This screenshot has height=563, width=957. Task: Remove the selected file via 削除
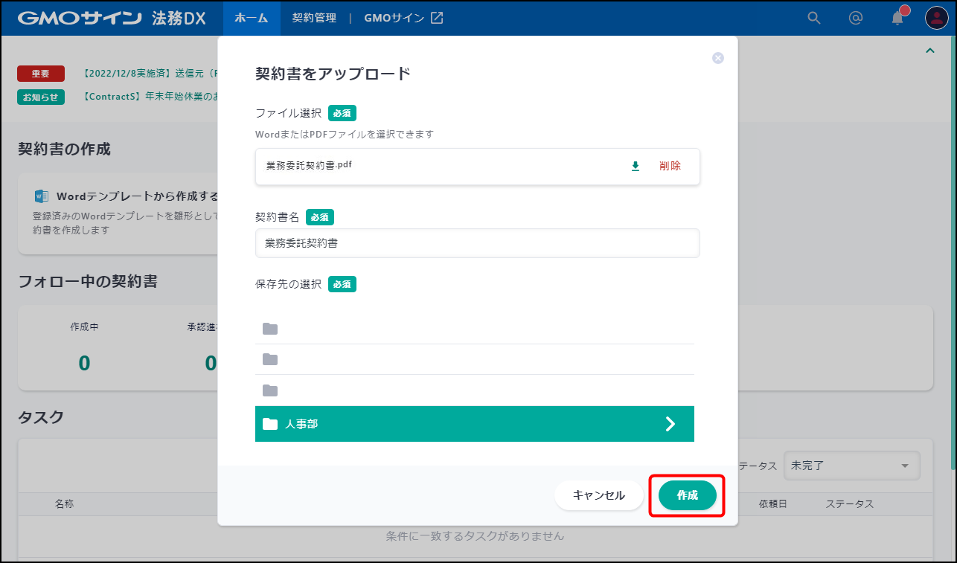coord(670,166)
